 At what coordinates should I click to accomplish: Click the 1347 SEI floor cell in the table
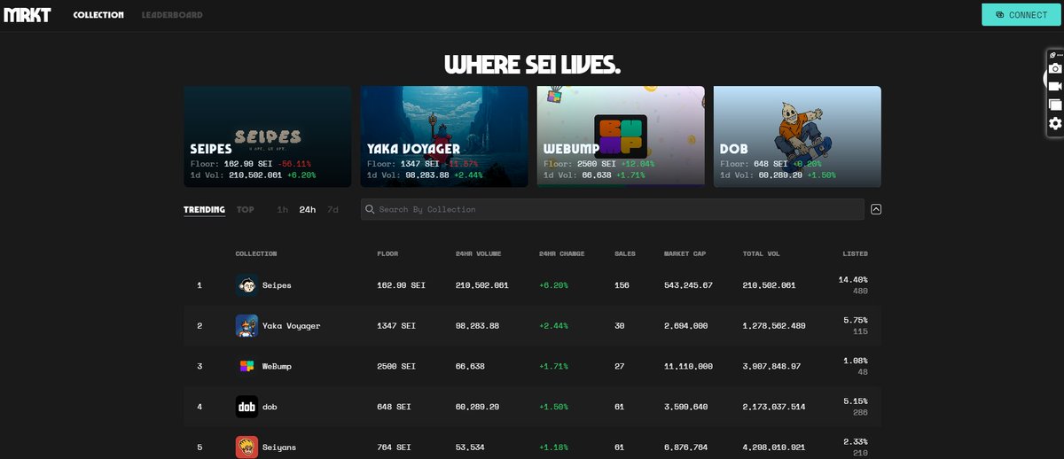click(396, 326)
